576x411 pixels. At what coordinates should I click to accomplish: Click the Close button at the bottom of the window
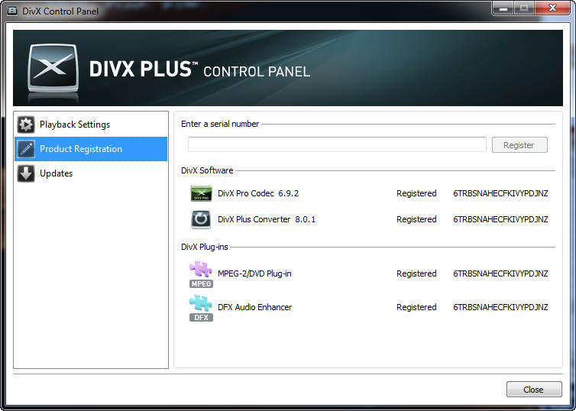pos(534,390)
